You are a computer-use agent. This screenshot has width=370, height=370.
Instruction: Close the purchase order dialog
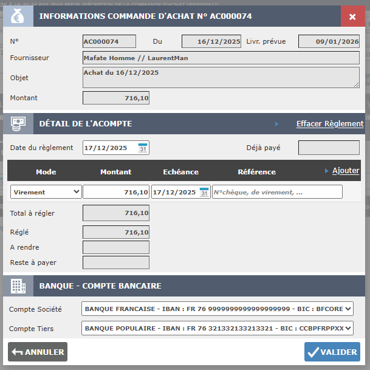[x=353, y=16]
